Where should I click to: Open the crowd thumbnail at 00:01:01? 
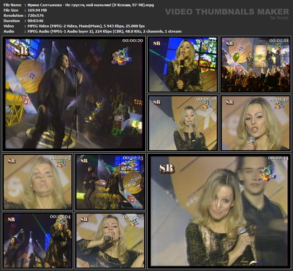pos(255,65)
